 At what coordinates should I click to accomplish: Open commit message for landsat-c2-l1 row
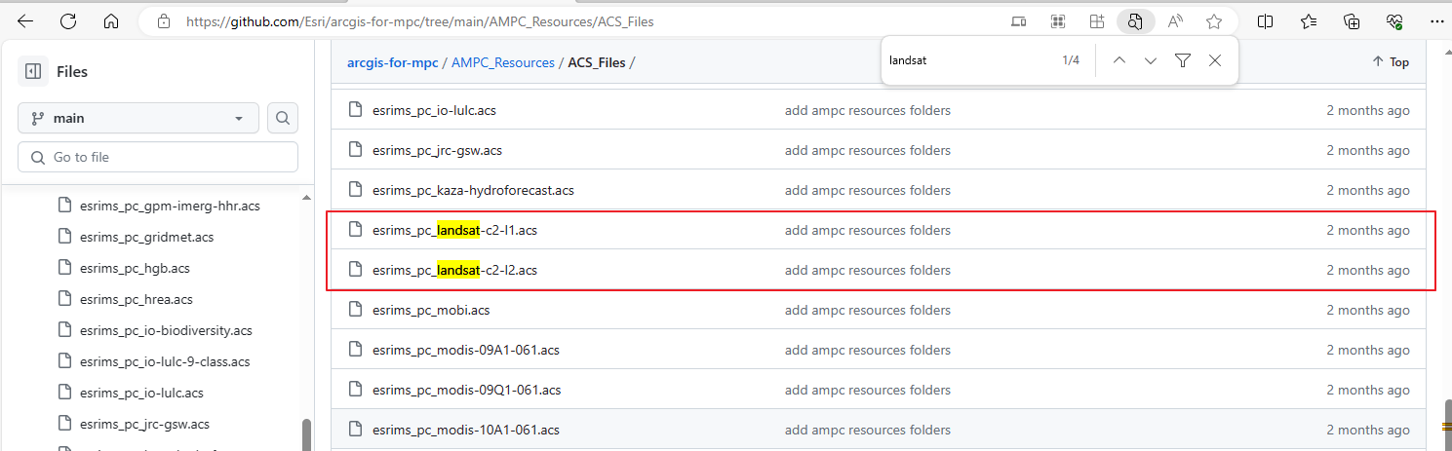[x=868, y=230]
